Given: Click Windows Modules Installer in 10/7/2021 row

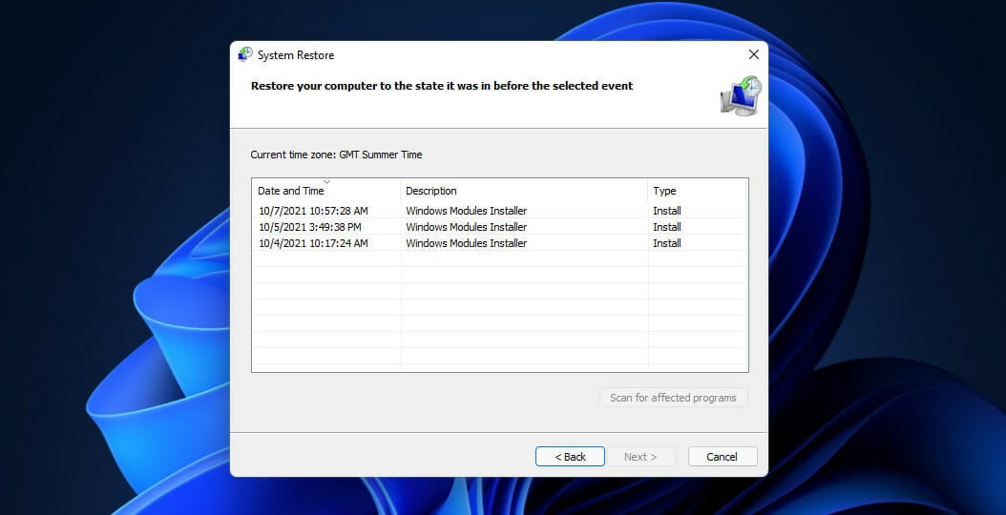Looking at the screenshot, I should [x=467, y=211].
